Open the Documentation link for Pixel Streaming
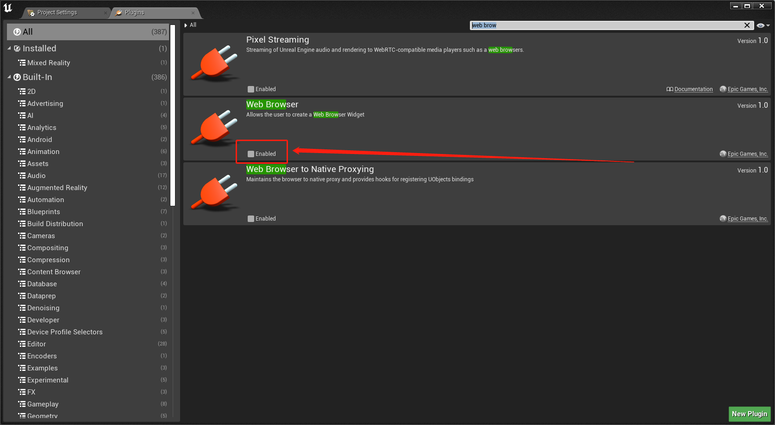Viewport: 775px width, 425px height. point(694,89)
